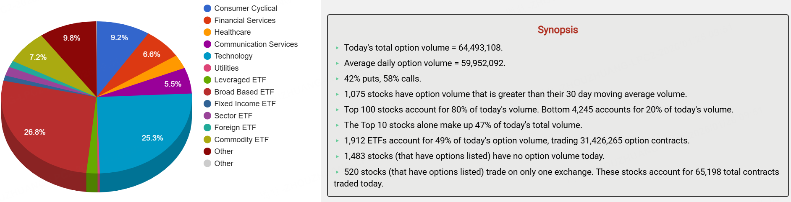This screenshot has width=791, height=202.
Task: Click the dark red Other legend dot
Action: click(x=207, y=151)
